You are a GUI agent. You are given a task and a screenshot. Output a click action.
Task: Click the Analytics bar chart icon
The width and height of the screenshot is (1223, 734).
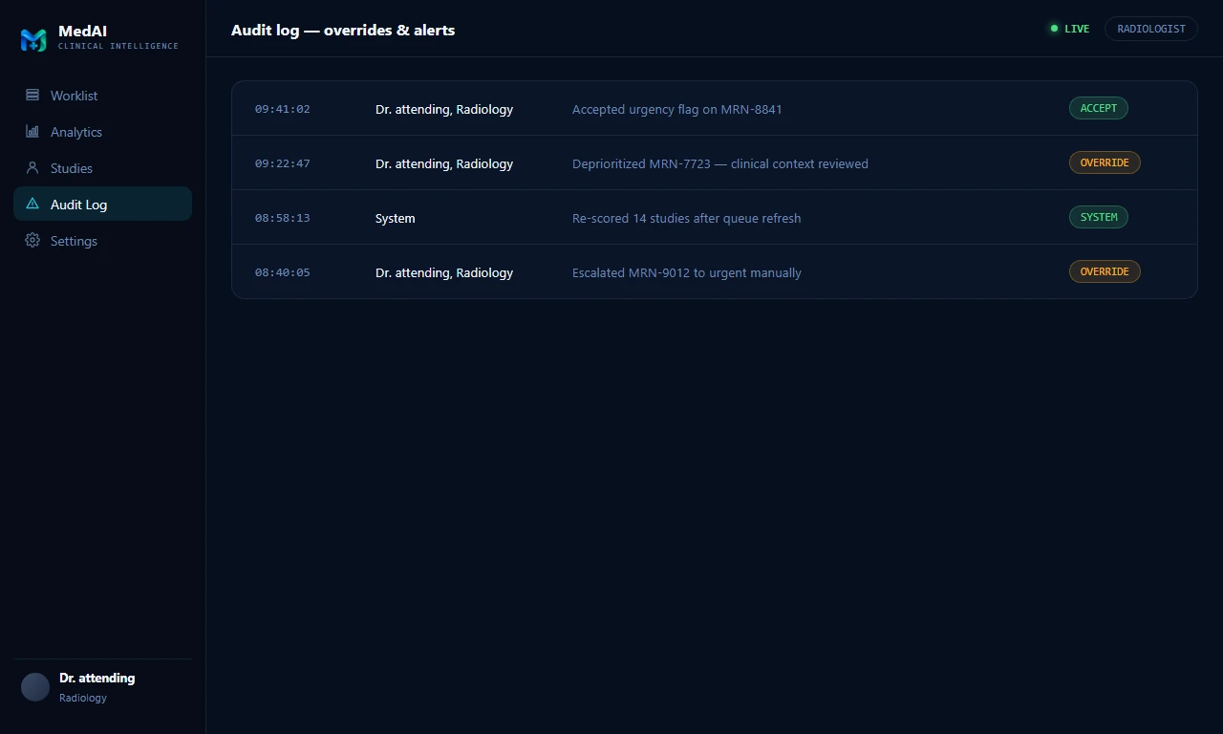32,132
